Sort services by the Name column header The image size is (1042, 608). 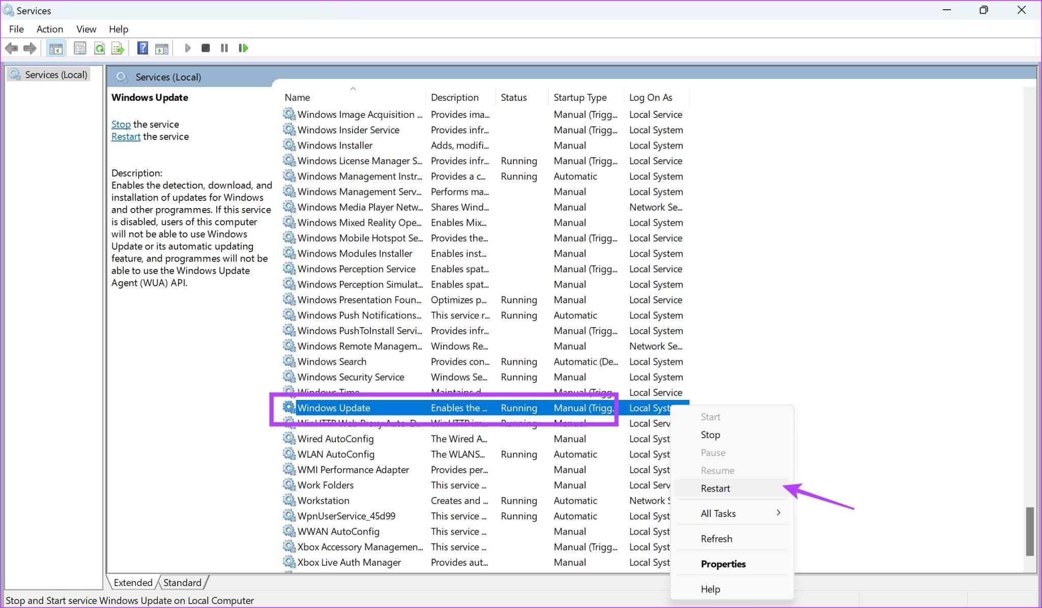point(297,97)
